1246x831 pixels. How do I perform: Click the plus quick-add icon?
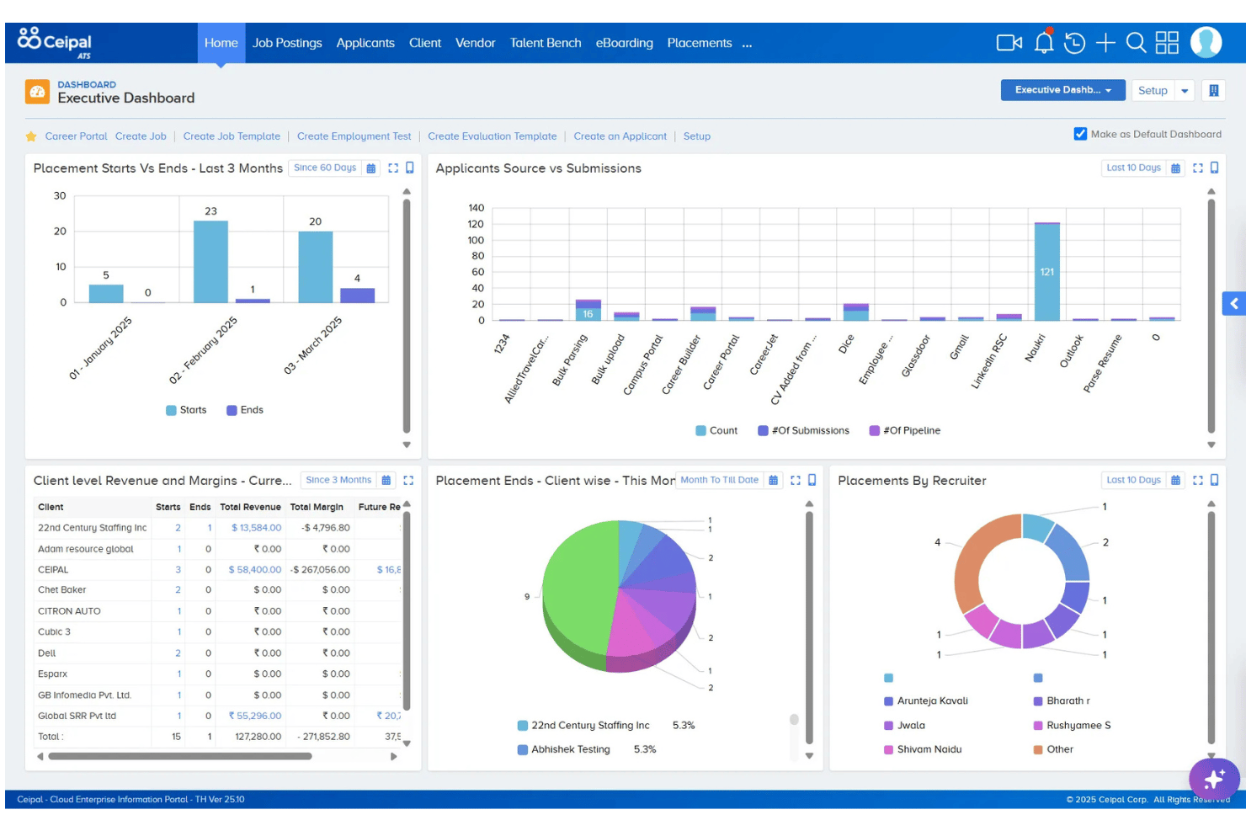click(1105, 43)
